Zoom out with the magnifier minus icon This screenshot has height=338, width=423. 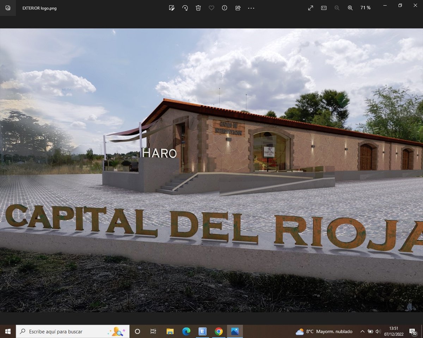pyautogui.click(x=337, y=8)
